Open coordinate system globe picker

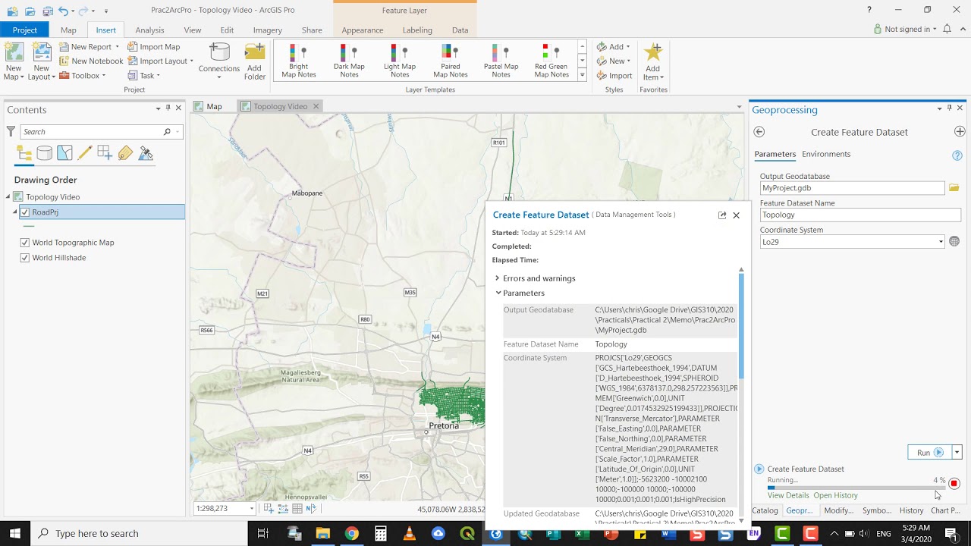pos(954,242)
